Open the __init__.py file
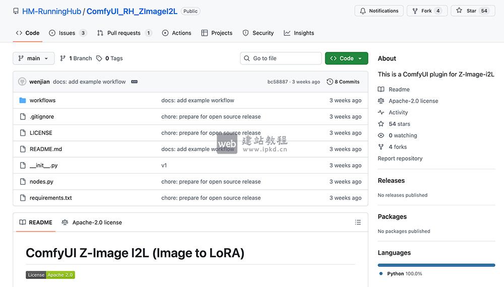Screen dimensions: 504x287 (43, 165)
